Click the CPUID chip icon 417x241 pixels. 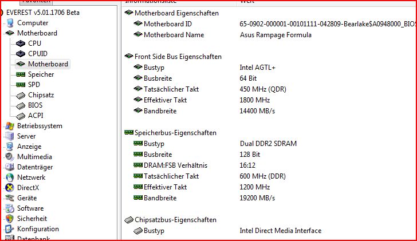coord(21,54)
